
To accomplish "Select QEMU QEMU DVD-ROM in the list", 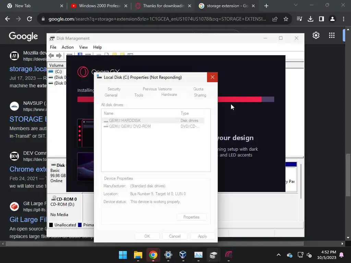I will [x=153, y=126].
